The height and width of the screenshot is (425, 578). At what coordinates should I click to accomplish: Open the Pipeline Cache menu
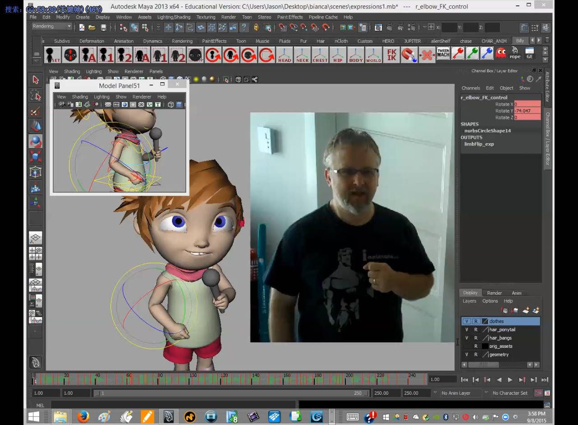click(x=323, y=17)
